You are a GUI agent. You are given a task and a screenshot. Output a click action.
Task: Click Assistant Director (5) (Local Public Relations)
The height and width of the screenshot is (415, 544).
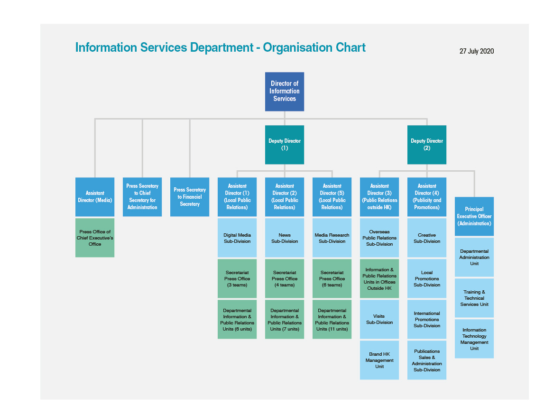(332, 196)
